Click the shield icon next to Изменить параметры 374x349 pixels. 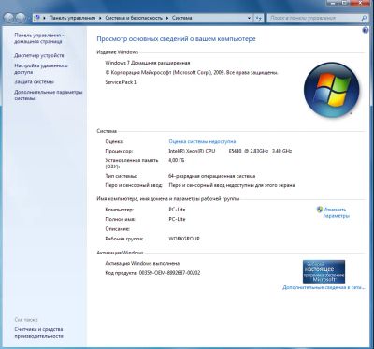tap(320, 210)
